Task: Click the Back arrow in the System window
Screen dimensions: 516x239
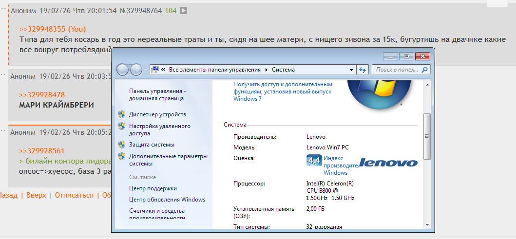Action: click(x=122, y=70)
